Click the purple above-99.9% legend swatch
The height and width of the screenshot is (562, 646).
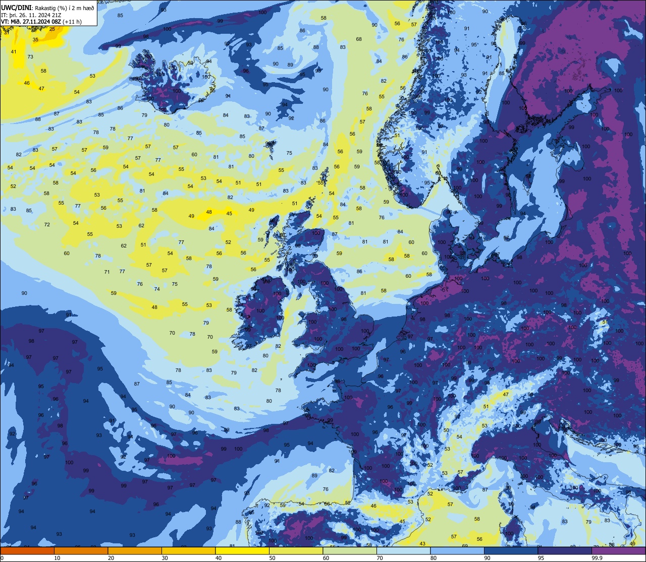point(618,551)
